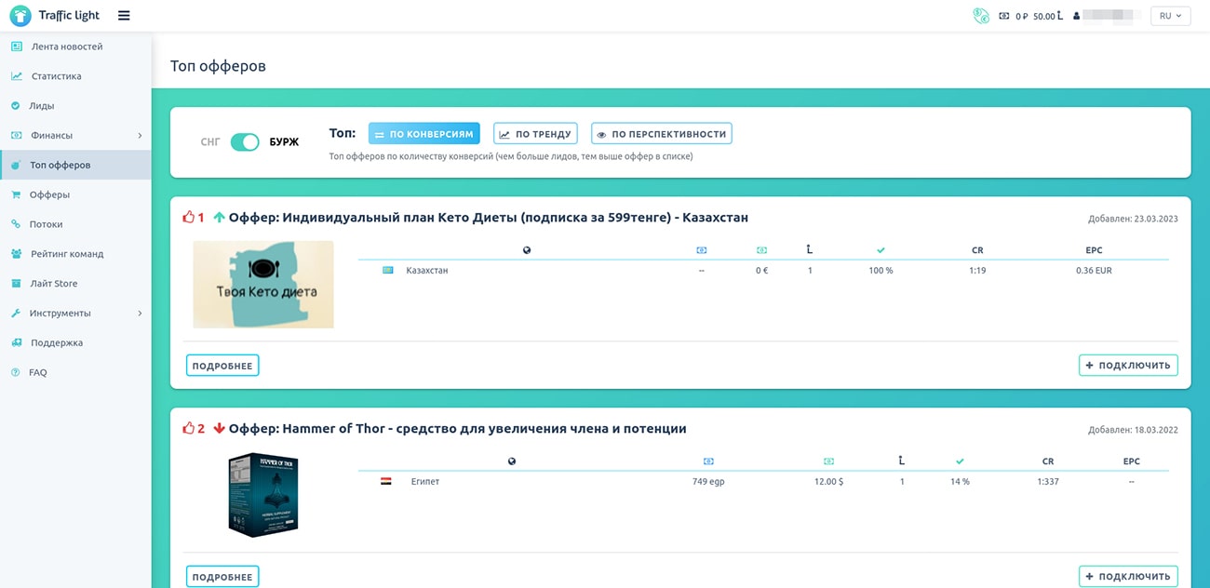This screenshot has height=588, width=1210.
Task: Click checkmark column icon in Кето Диеты table
Action: click(x=881, y=250)
